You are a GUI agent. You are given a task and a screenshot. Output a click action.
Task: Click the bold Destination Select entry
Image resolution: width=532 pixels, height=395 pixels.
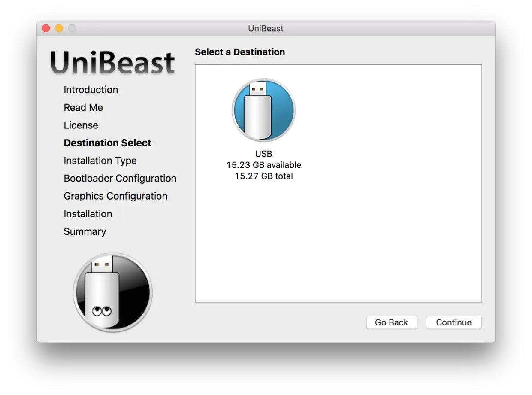tap(107, 143)
